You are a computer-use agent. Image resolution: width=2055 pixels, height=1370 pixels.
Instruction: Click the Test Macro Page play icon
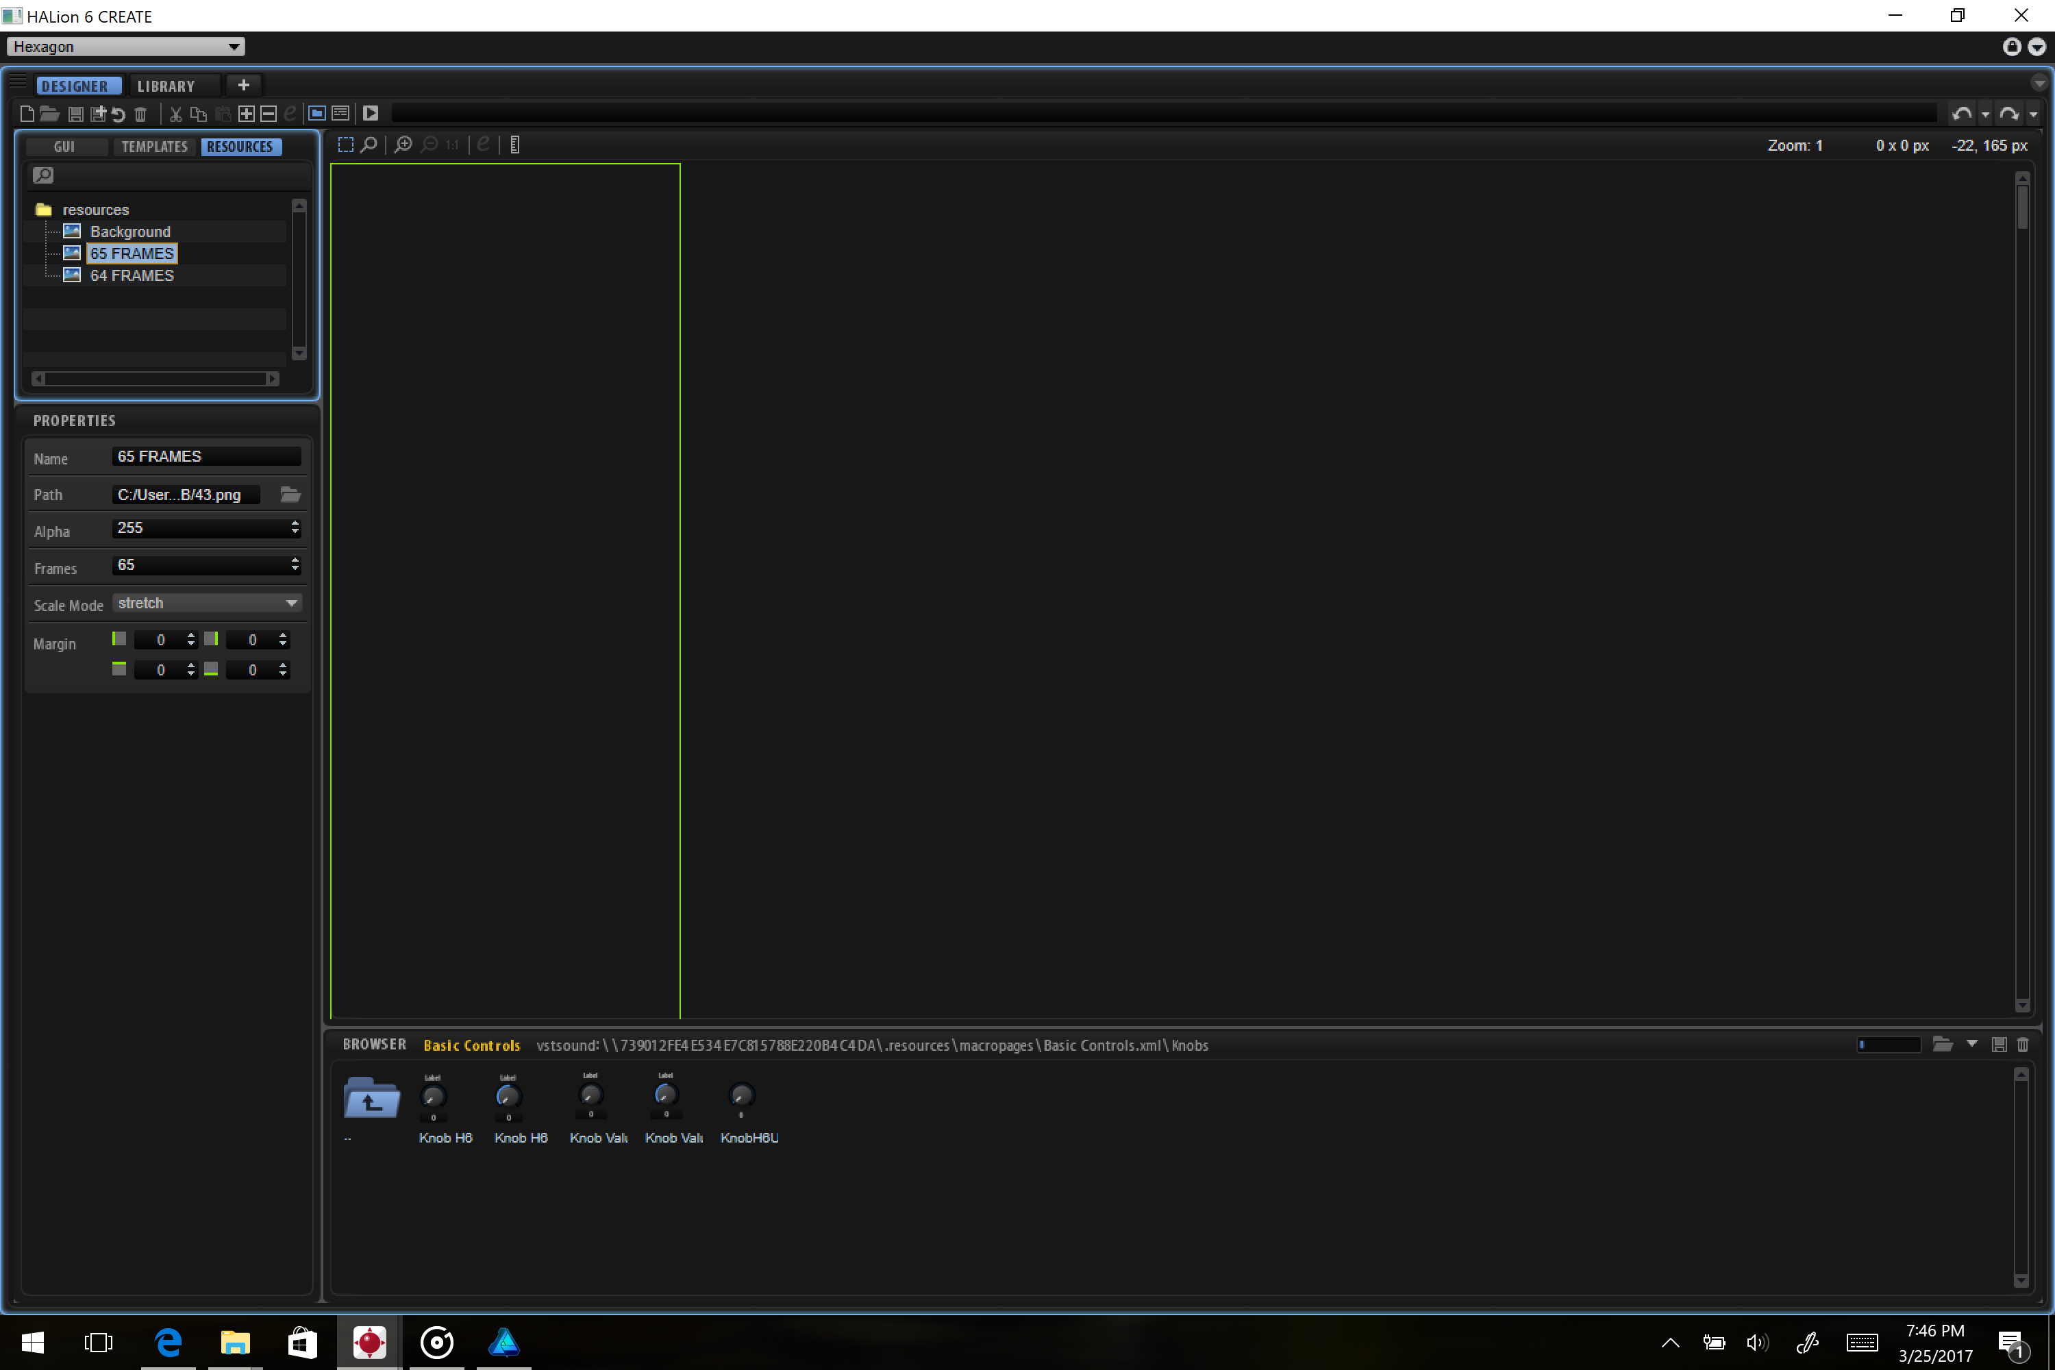point(371,114)
